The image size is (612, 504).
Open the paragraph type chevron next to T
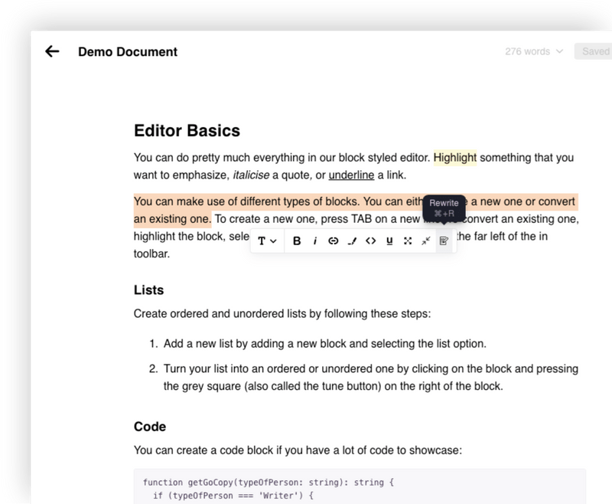click(x=274, y=241)
